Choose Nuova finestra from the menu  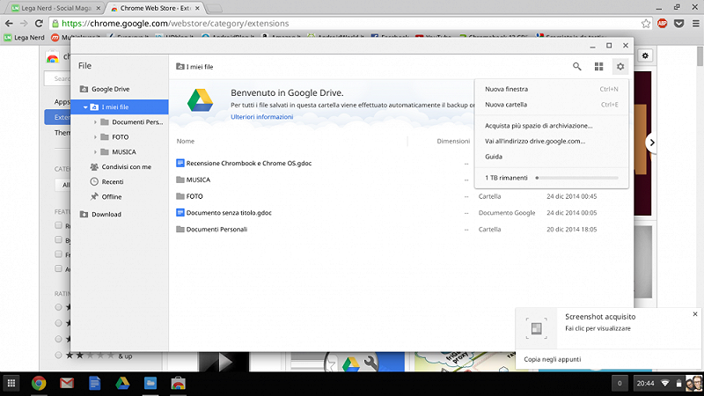coord(552,89)
